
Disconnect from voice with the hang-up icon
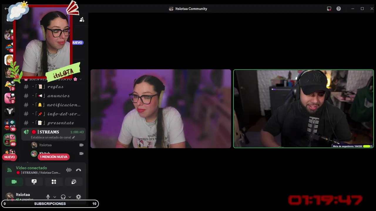[78, 170]
